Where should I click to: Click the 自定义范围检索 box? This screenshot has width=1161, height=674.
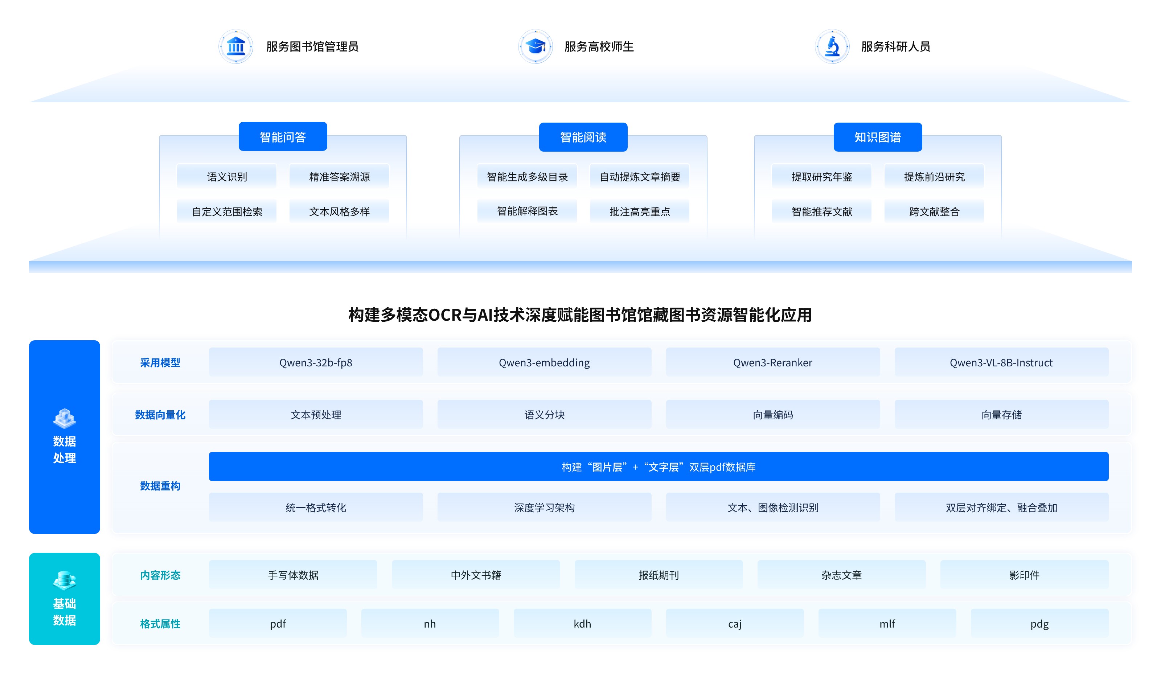(x=227, y=211)
